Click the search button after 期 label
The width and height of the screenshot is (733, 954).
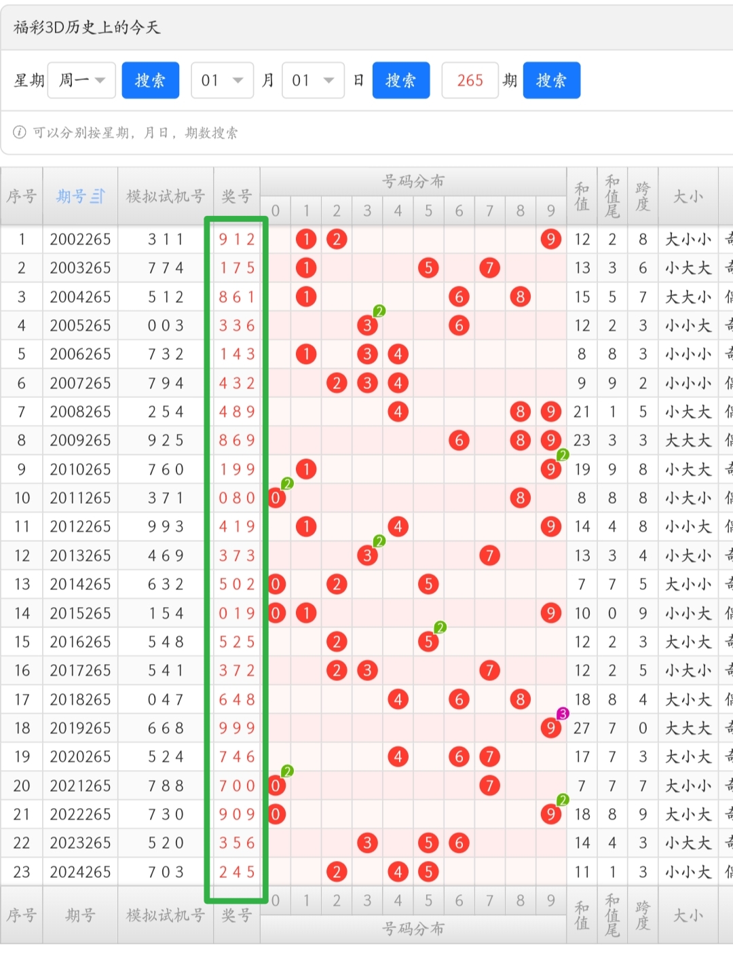[x=551, y=80]
